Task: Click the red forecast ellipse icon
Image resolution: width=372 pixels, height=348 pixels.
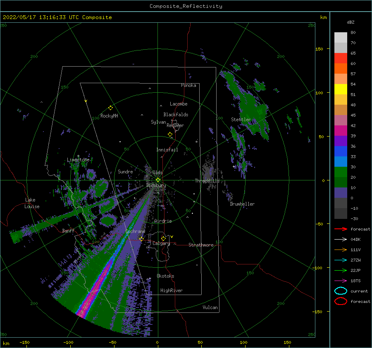Action: (x=341, y=301)
